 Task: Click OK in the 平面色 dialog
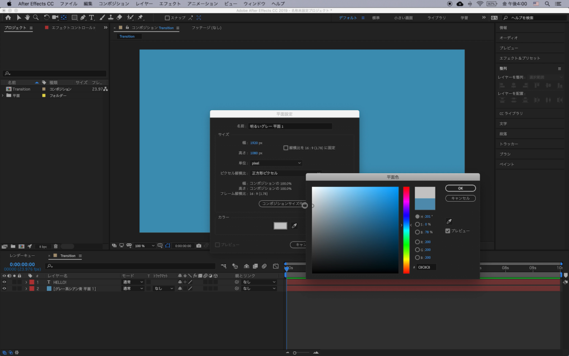coord(460,188)
